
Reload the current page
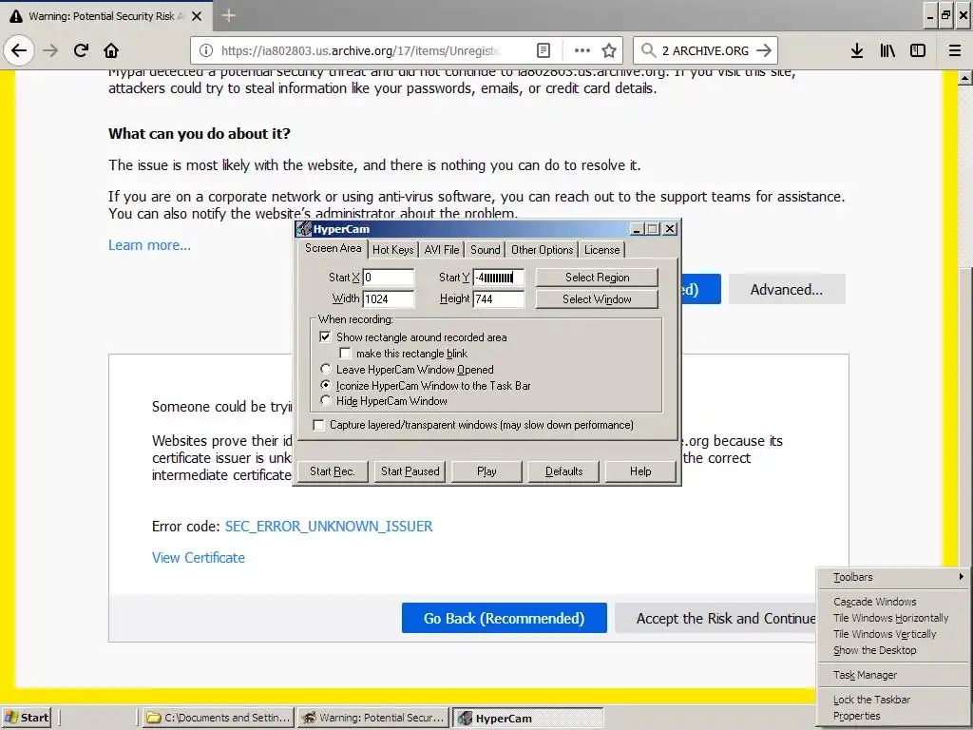coord(81,50)
